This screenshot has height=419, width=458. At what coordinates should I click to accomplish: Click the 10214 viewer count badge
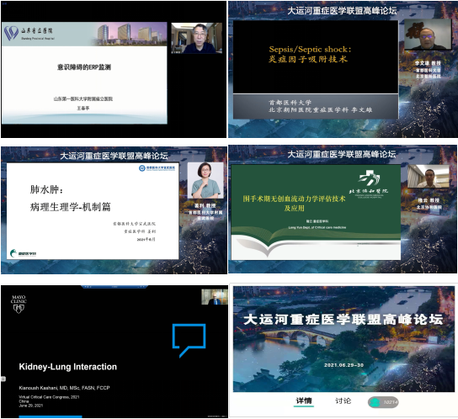coord(383,402)
